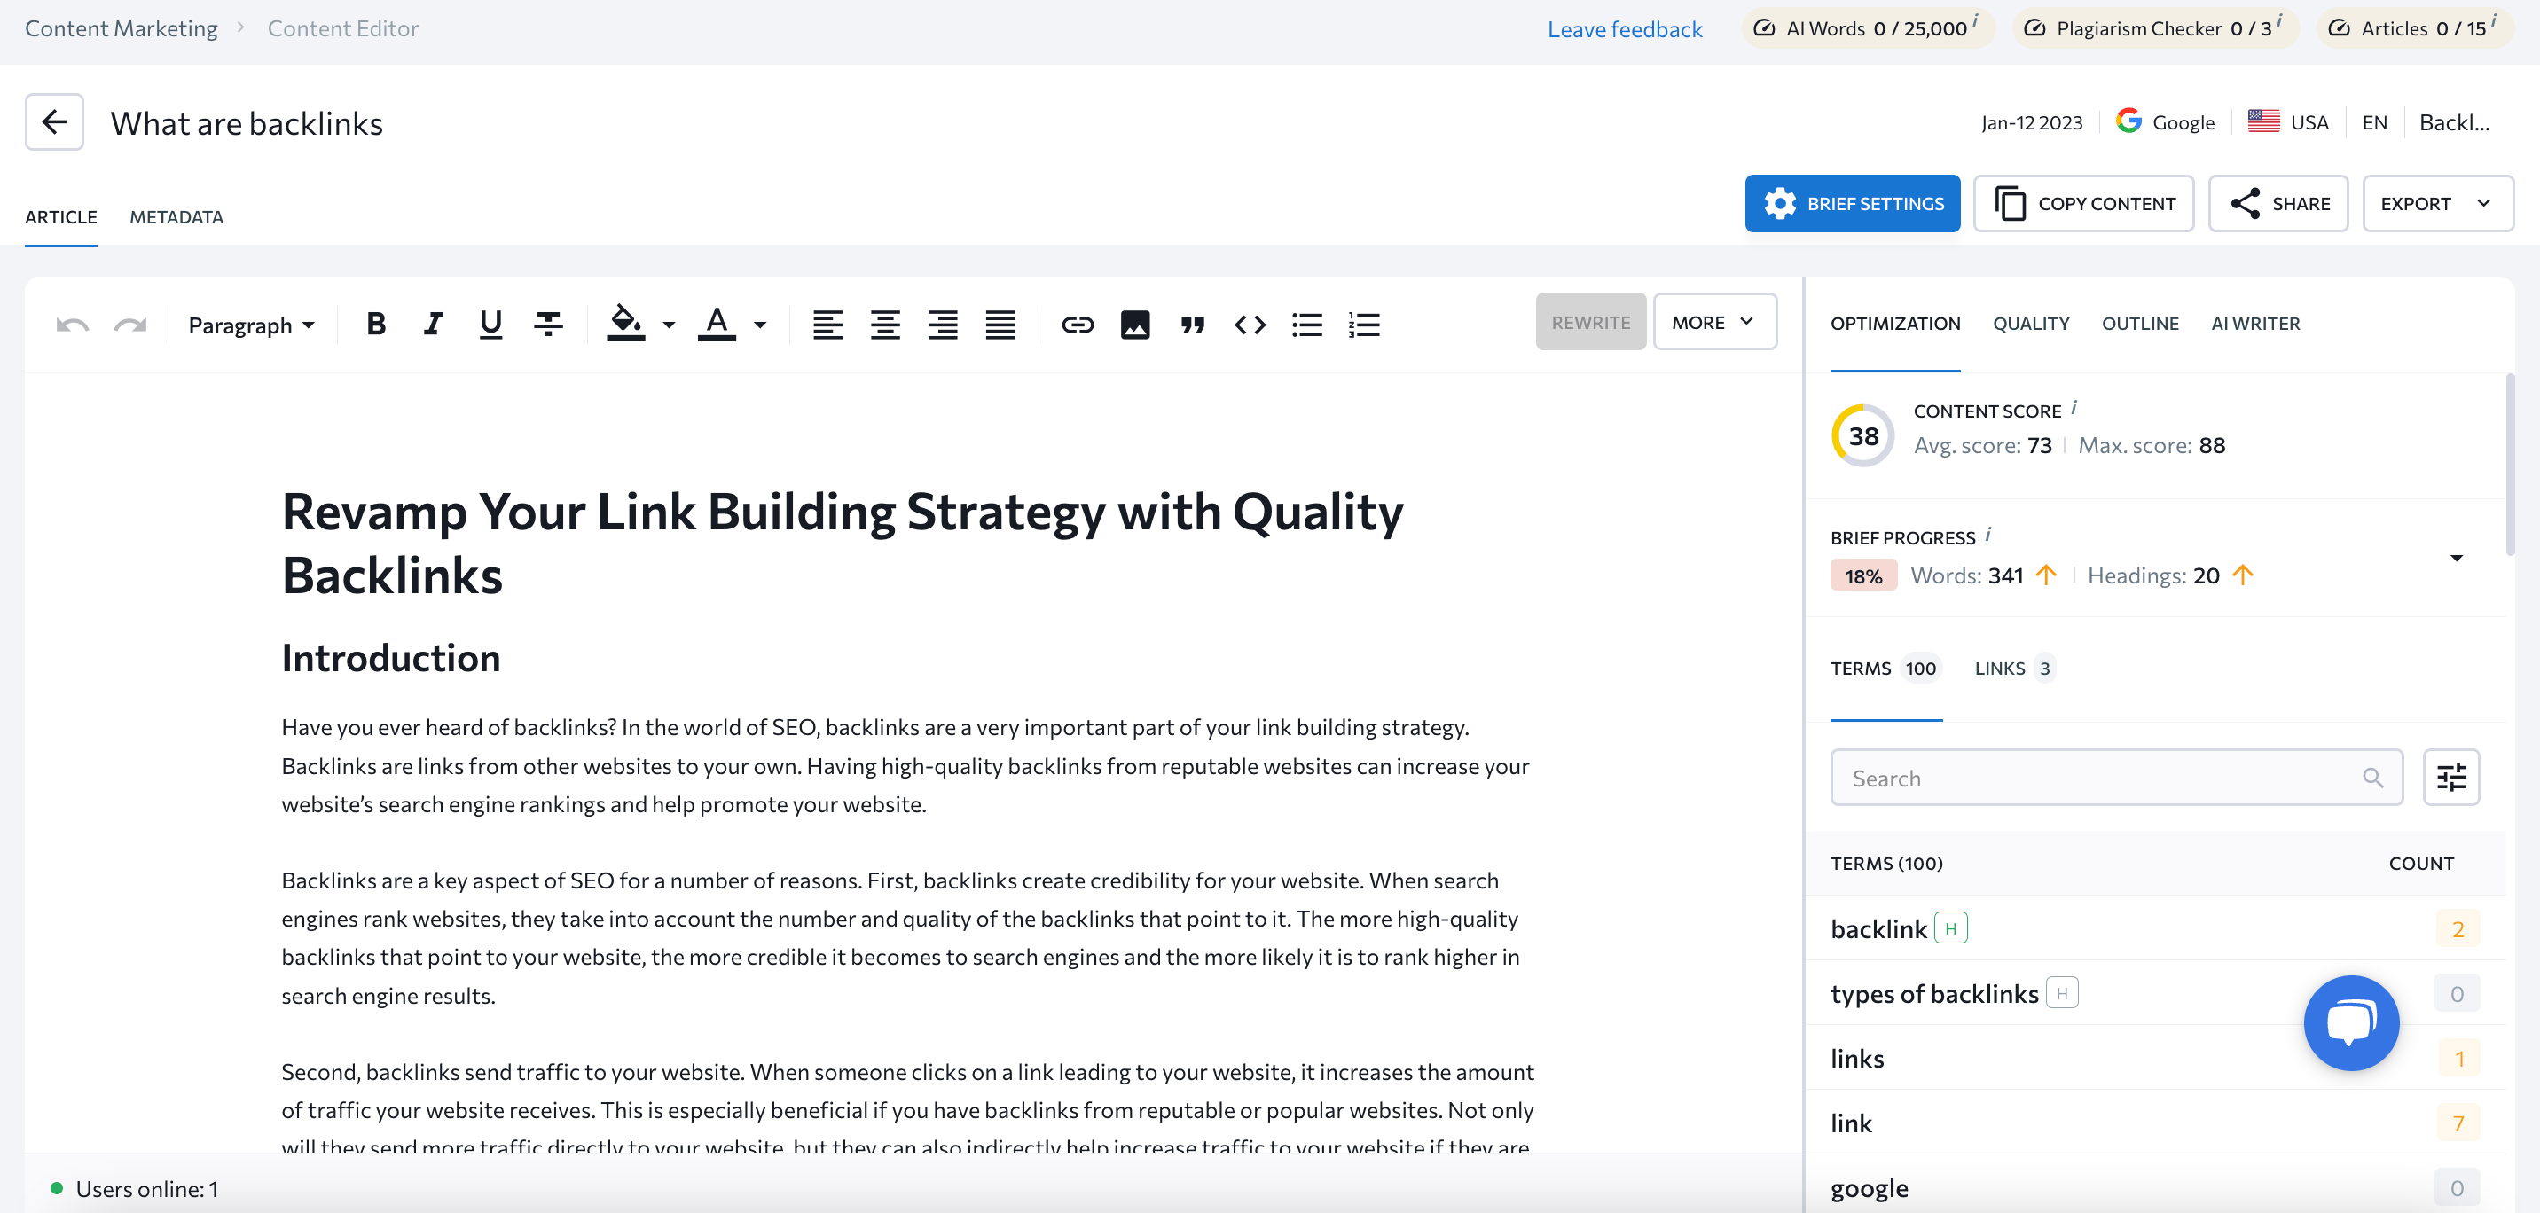Switch to the METADATA tab

pos(176,217)
